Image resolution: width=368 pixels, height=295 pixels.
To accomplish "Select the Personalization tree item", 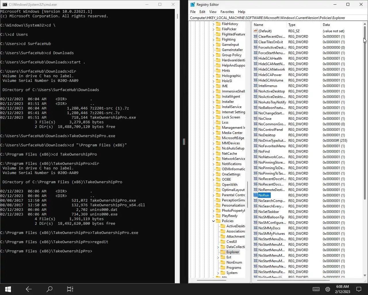I will click(233, 205).
